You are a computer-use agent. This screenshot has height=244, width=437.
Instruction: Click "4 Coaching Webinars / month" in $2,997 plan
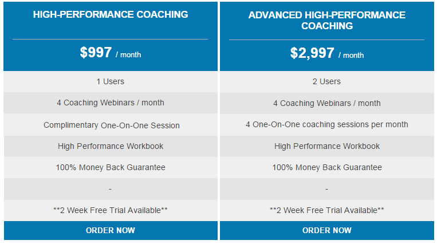(x=327, y=103)
